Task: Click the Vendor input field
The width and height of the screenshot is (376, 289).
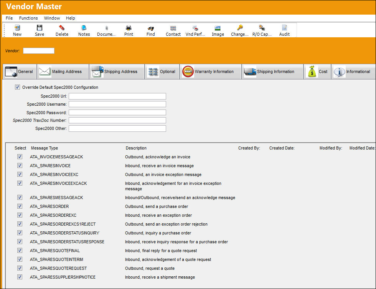Action: click(x=39, y=51)
